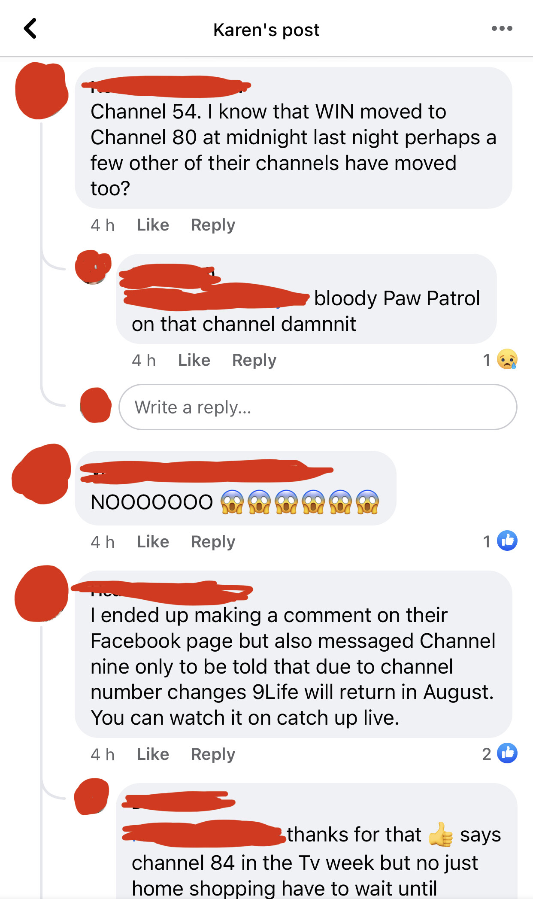Image resolution: width=533 pixels, height=899 pixels.
Task: Click the Write a reply input field
Action: (318, 407)
